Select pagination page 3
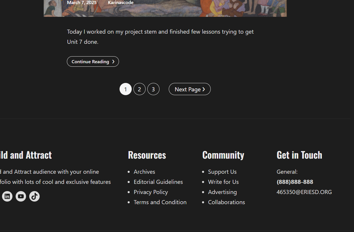The height and width of the screenshot is (232, 354). point(153,89)
